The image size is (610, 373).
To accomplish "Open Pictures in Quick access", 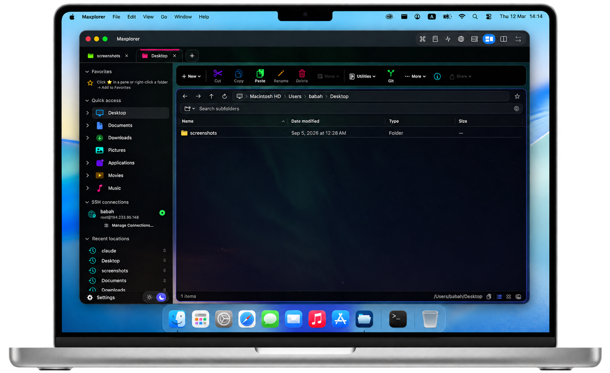I will click(117, 150).
